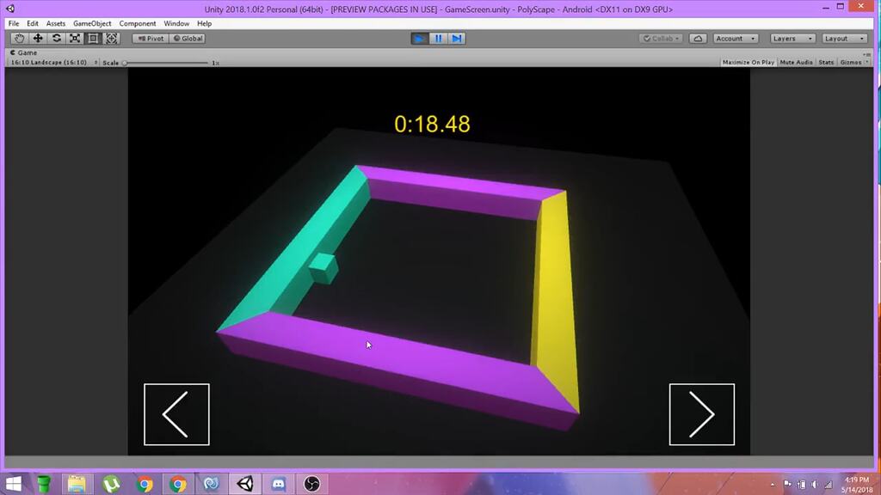Show rendering Stats overlay
881x495 pixels.
[x=825, y=62]
